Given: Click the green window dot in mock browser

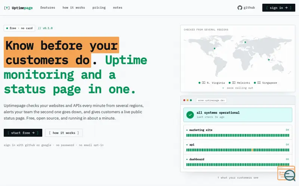Looking at the screenshot, I should click(x=191, y=100).
